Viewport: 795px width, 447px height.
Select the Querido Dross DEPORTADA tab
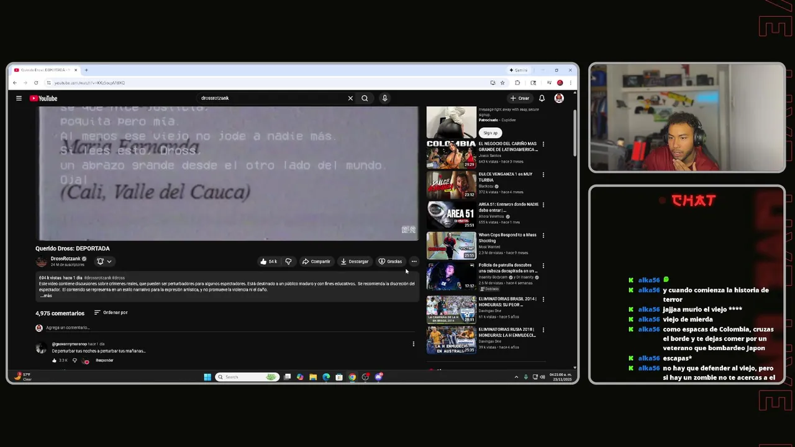45,70
